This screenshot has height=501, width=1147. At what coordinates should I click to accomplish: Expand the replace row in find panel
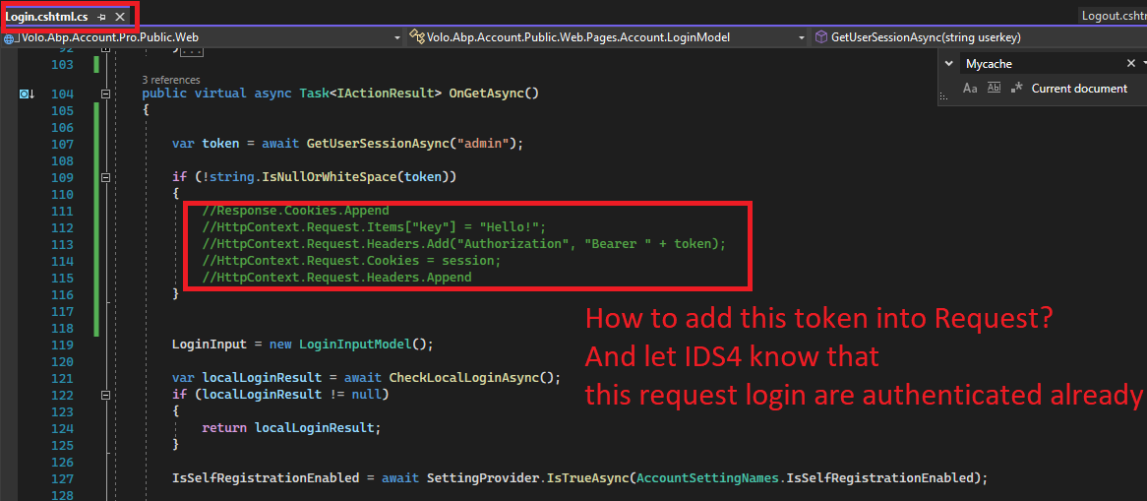(x=948, y=63)
